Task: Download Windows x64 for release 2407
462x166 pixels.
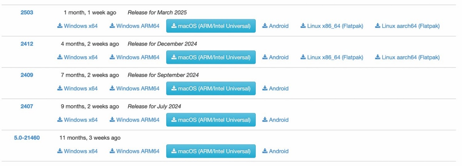Action: pyautogui.click(x=77, y=120)
